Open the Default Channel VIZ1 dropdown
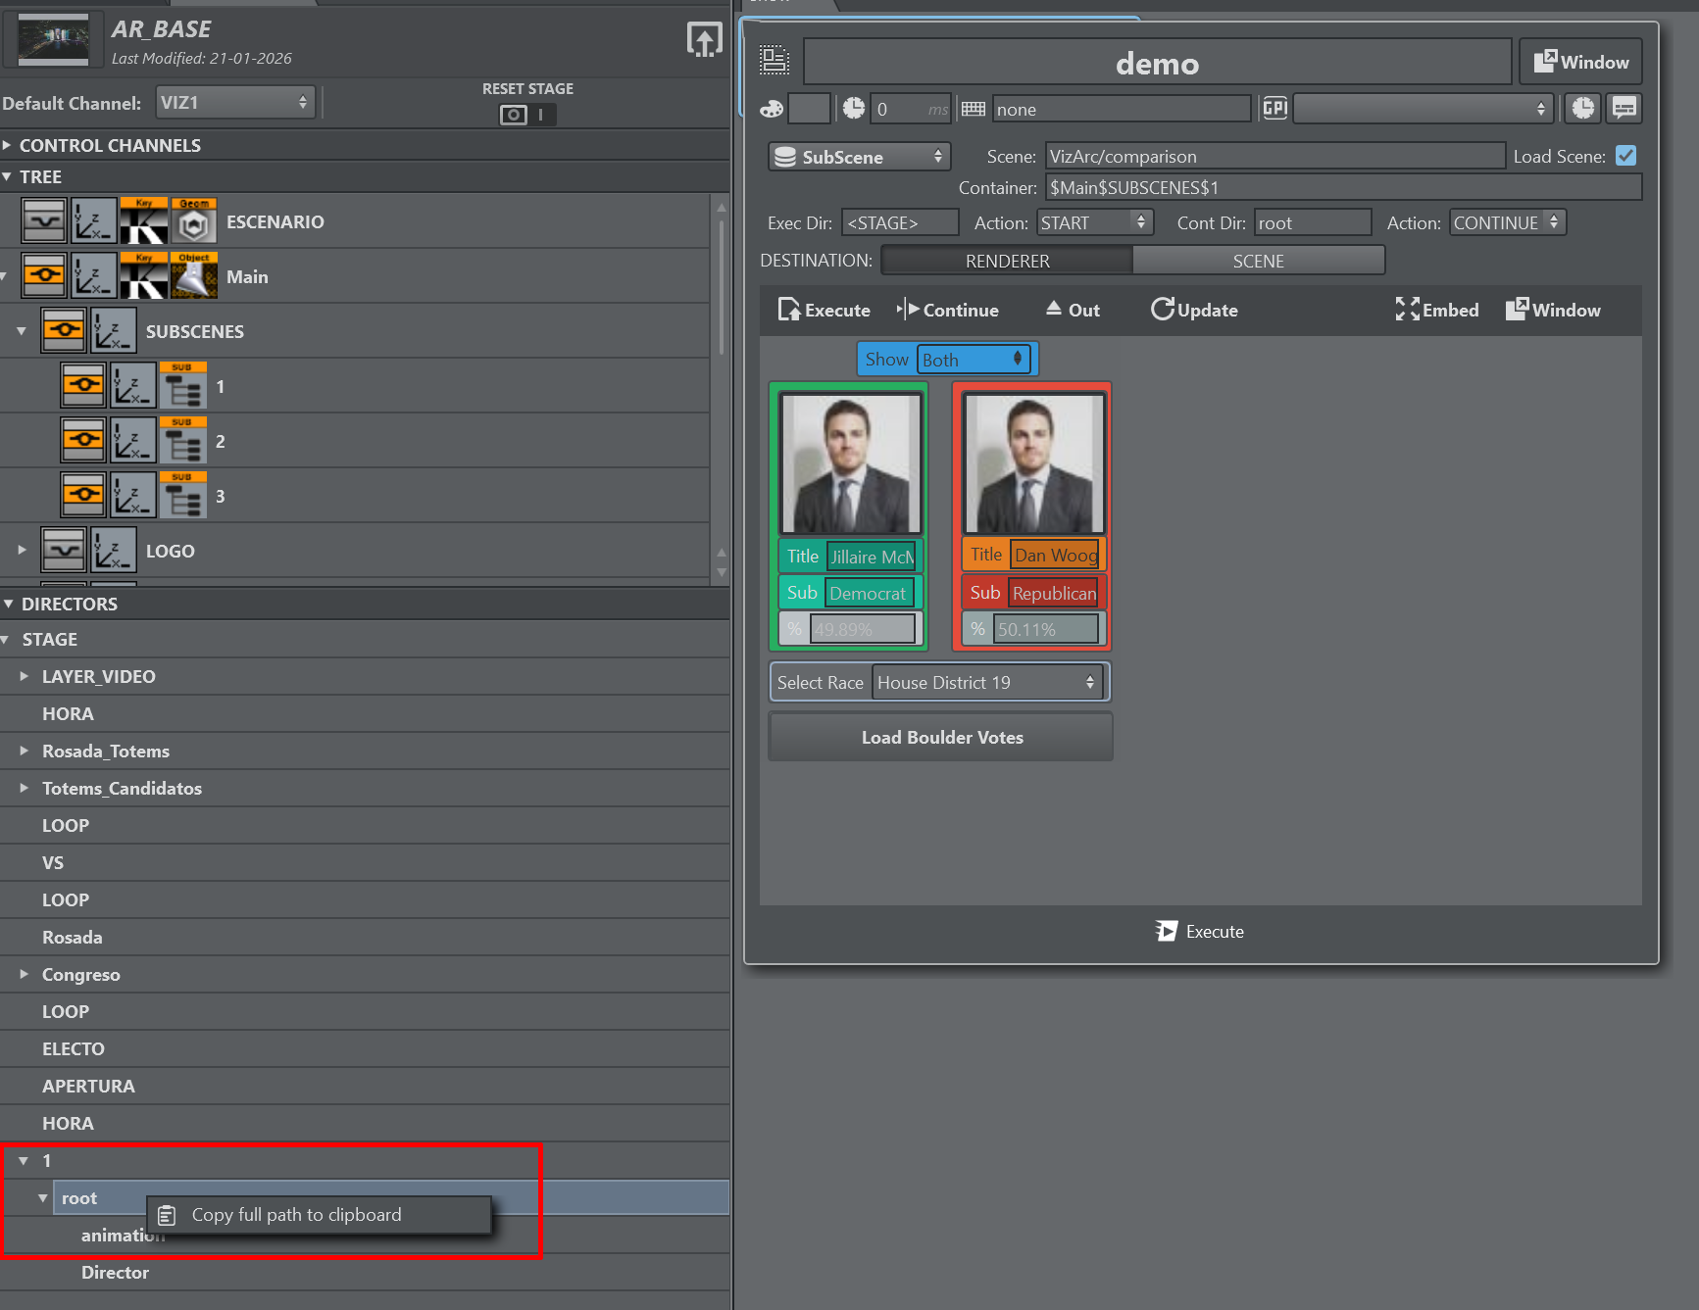 pyautogui.click(x=234, y=103)
